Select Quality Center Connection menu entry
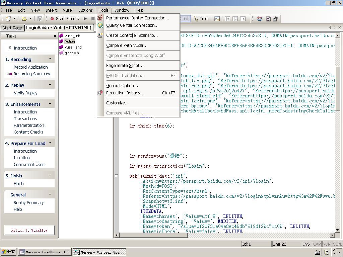Image resolution: width=343 pixels, height=257 pixels. (138, 25)
